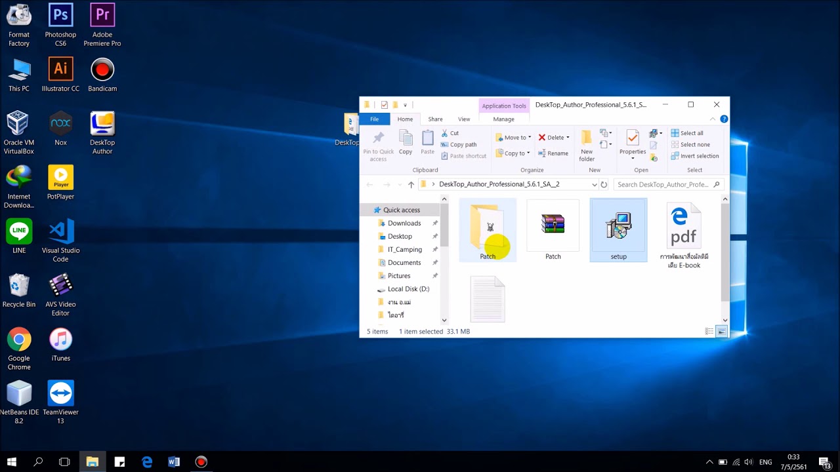Open Bandicam desktop shortcut
Screen dimensions: 840x472
[x=102, y=75]
